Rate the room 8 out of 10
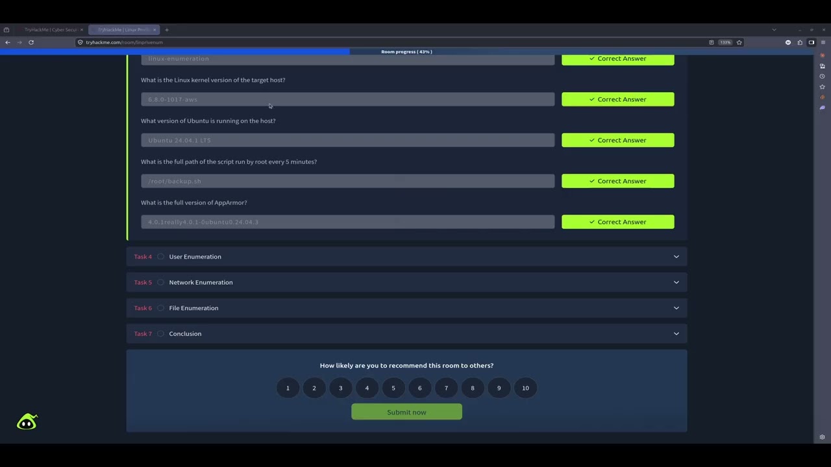Viewport: 831px width, 467px height. 473,388
